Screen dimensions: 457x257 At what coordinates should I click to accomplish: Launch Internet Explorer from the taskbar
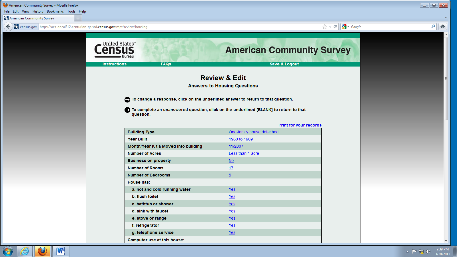click(x=25, y=251)
